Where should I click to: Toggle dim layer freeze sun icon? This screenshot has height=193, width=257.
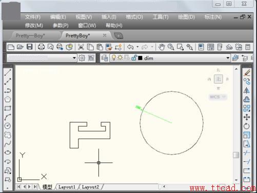(120, 57)
